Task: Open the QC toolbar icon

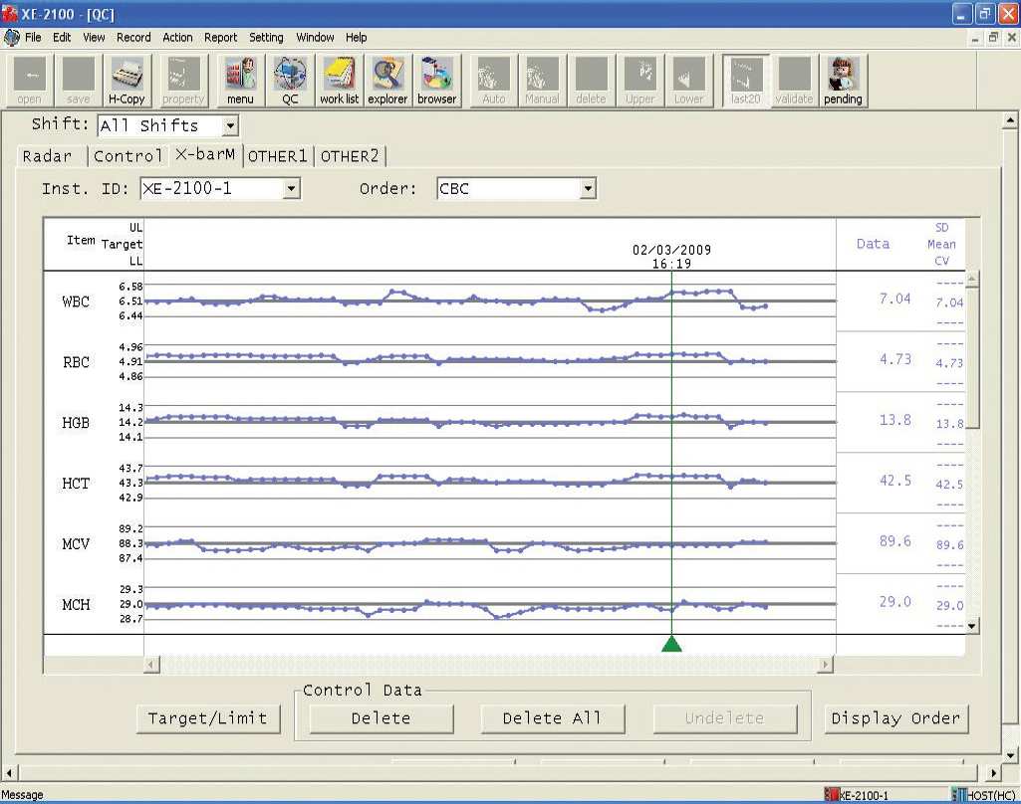Action: pyautogui.click(x=290, y=81)
